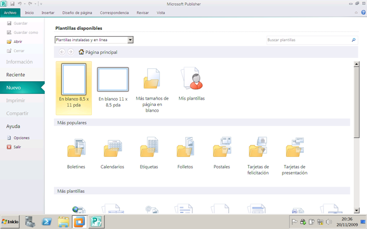Switch to the Vista tab

(161, 13)
